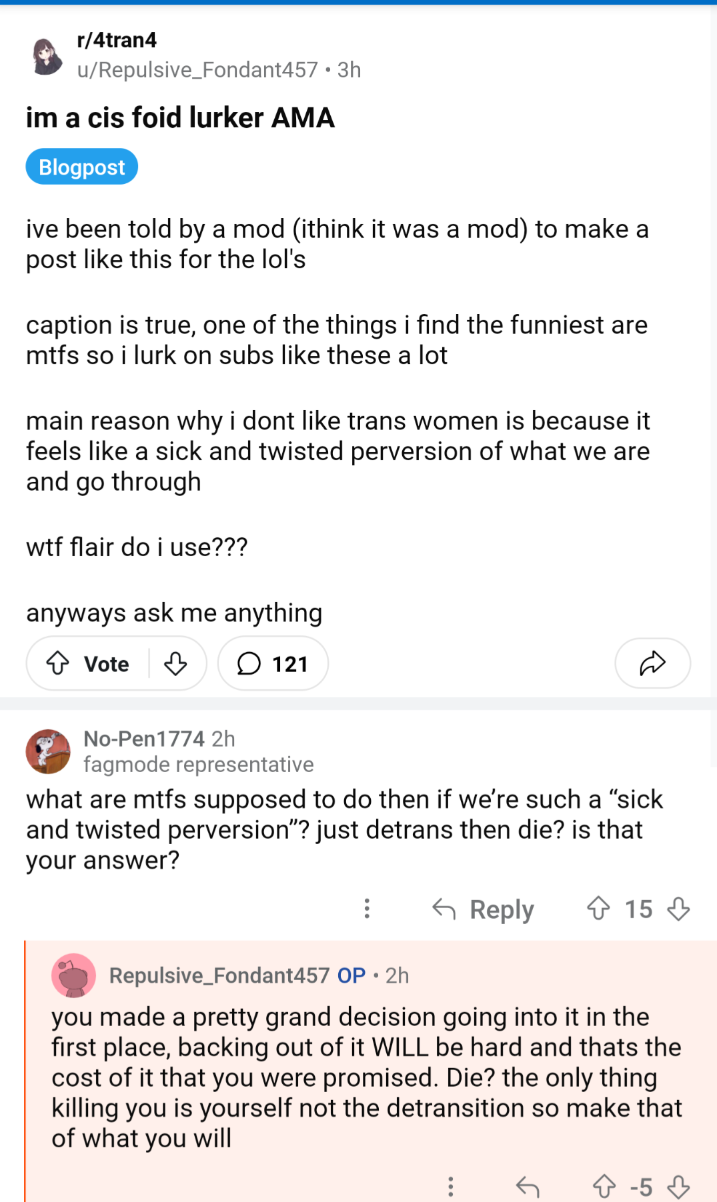Open u/Repulsive_Fondant457 poster profile
The width and height of the screenshot is (717, 1202).
pyautogui.click(x=197, y=69)
